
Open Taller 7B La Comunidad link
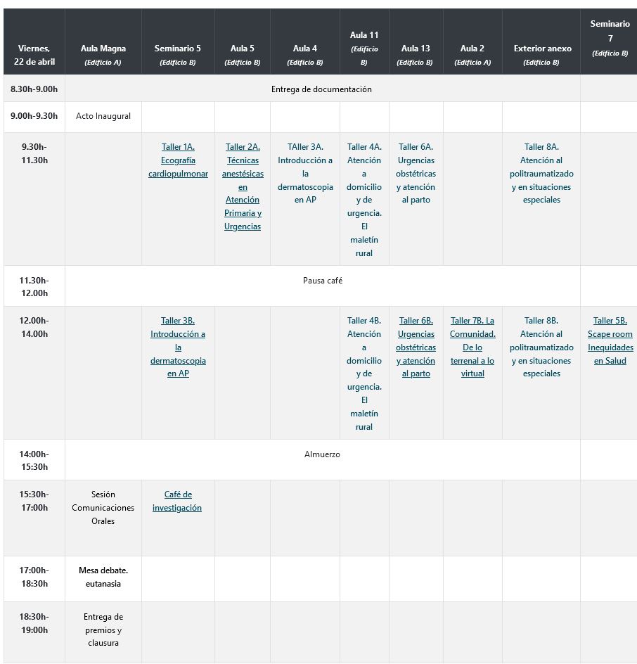472,347
